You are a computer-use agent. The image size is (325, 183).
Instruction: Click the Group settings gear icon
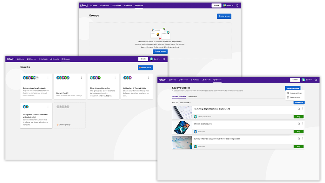(288, 93)
